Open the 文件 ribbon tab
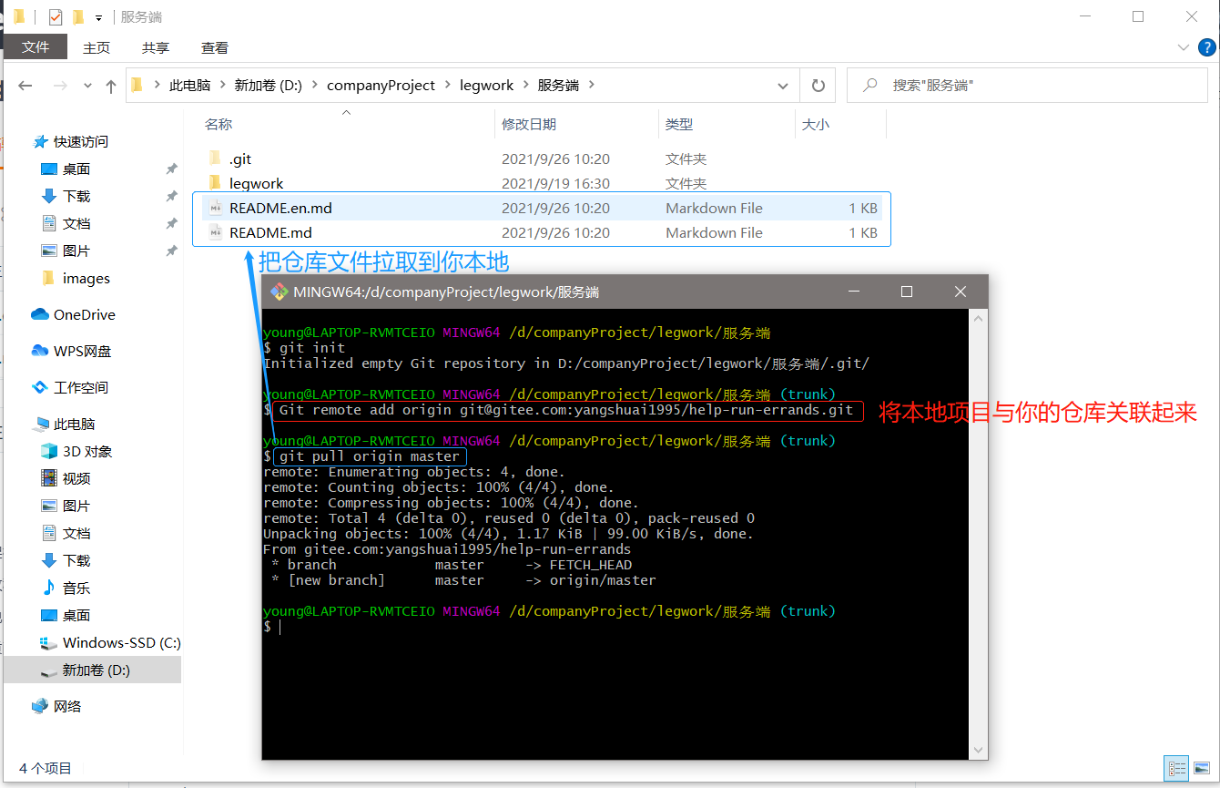 point(36,47)
